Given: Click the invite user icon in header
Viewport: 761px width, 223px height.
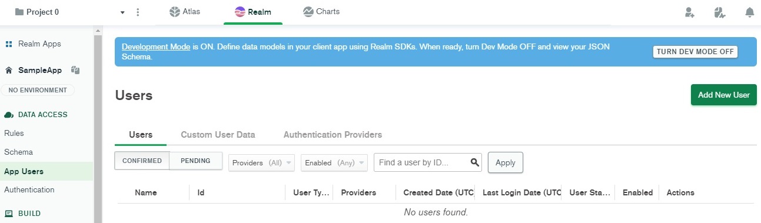Looking at the screenshot, I should pyautogui.click(x=690, y=12).
